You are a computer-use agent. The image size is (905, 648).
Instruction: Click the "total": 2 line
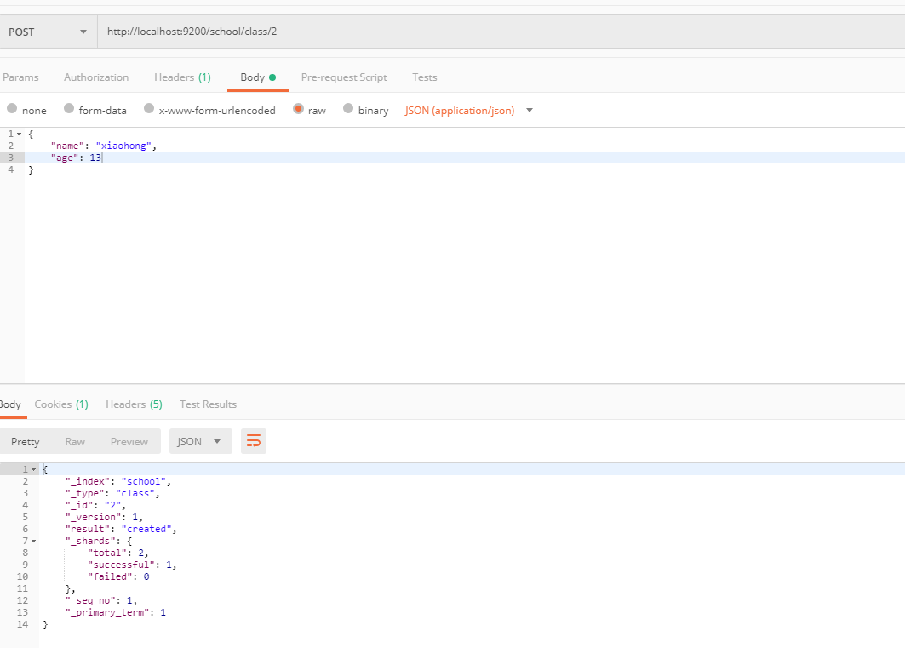coord(117,553)
